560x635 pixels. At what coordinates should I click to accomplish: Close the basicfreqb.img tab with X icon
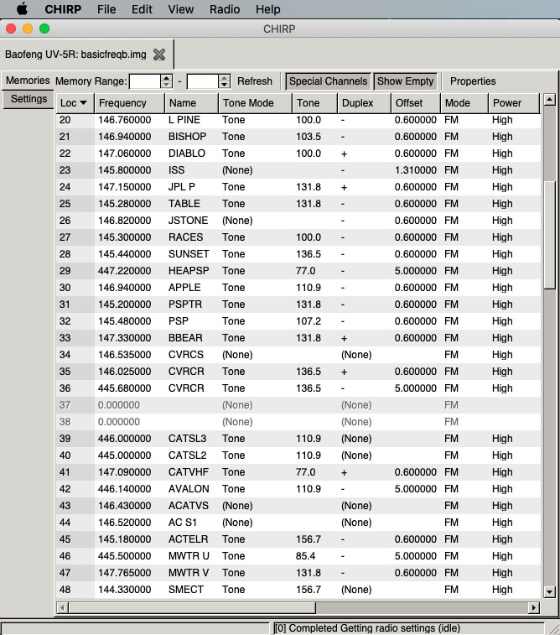coord(159,55)
